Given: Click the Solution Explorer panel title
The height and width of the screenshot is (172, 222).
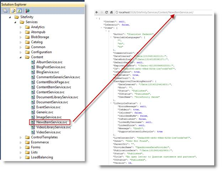Looking at the screenshot, I should pyautogui.click(x=14, y=5).
